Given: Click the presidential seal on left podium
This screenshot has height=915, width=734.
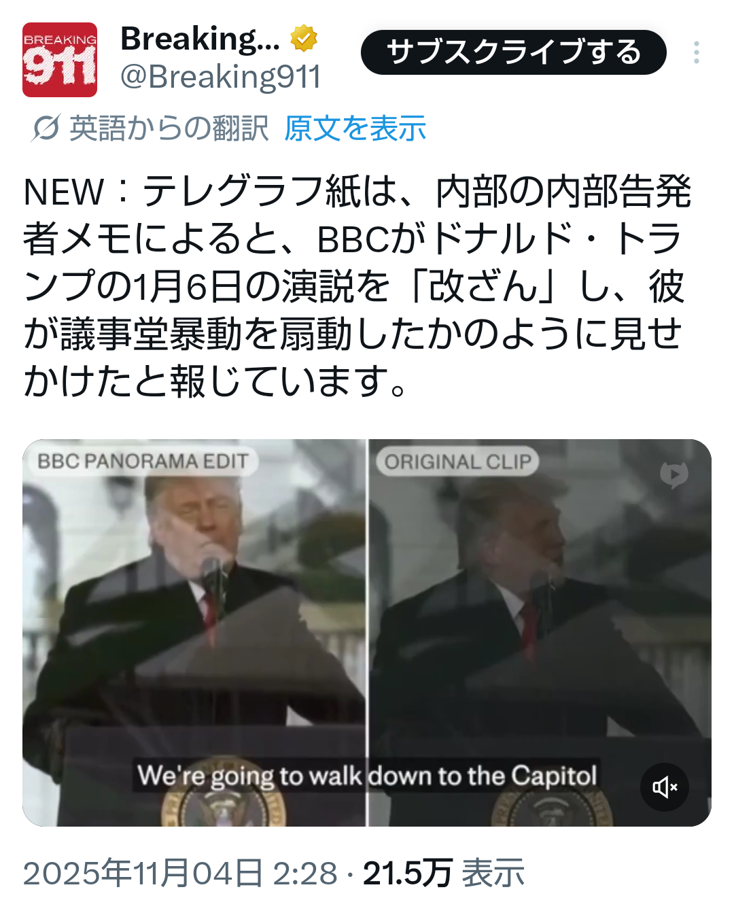Looking at the screenshot, I should [x=224, y=809].
